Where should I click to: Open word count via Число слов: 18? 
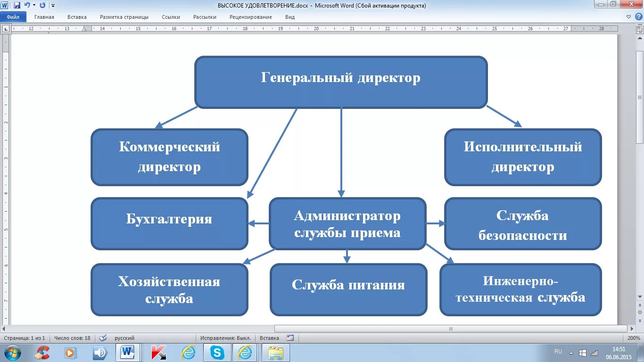point(72,338)
